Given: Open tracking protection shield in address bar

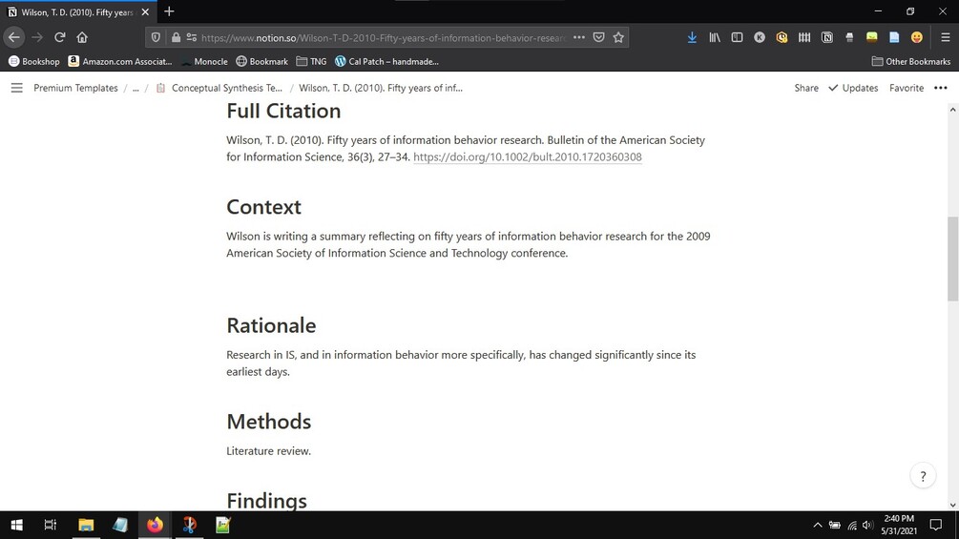Looking at the screenshot, I should click(156, 37).
